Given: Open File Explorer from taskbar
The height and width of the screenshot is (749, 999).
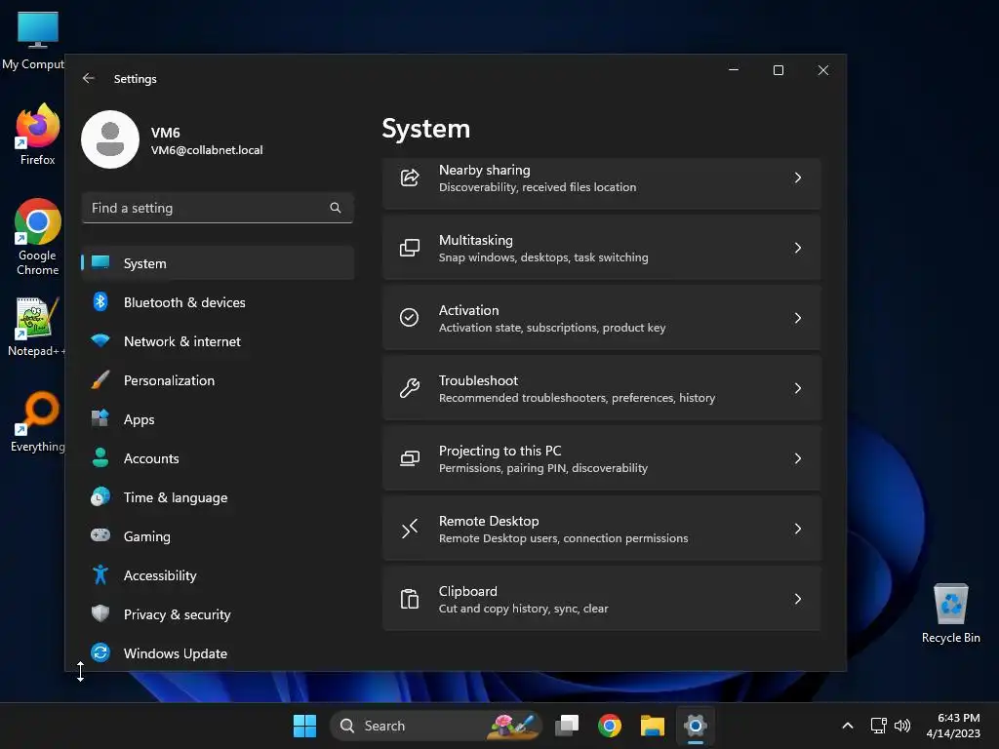Looking at the screenshot, I should point(652,726).
